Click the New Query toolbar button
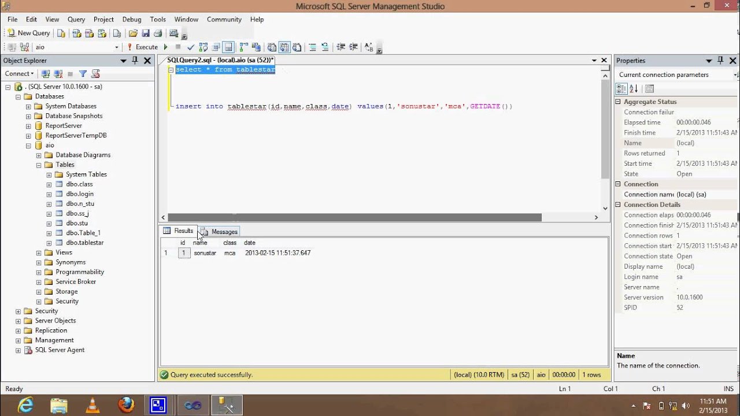Screen dimensions: 740x416 (28, 33)
